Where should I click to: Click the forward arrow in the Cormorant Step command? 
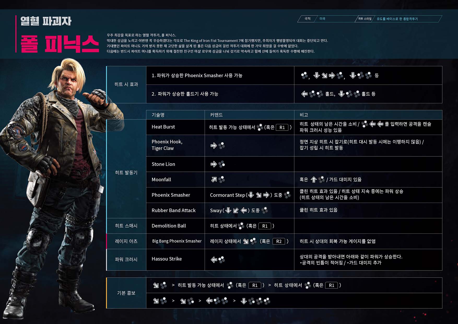[266, 195]
